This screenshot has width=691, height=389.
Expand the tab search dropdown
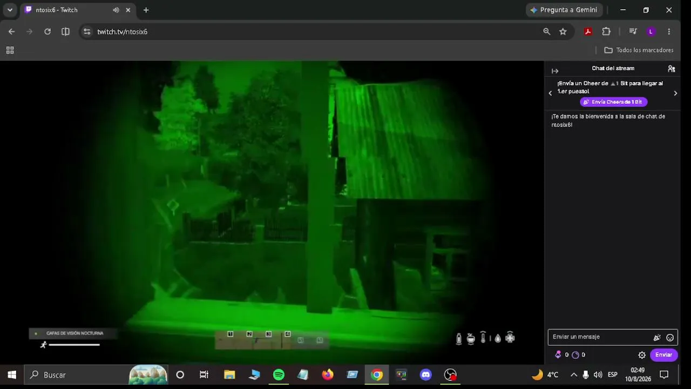[10, 10]
